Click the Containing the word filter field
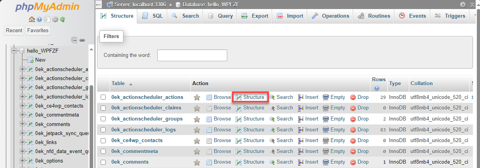Viewport: 480px width, 168px height. click(192, 55)
